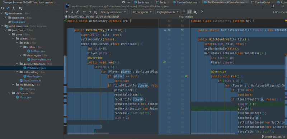This screenshot has width=287, height=139.
Task: Select GemBag.java file
Action: 34,77
